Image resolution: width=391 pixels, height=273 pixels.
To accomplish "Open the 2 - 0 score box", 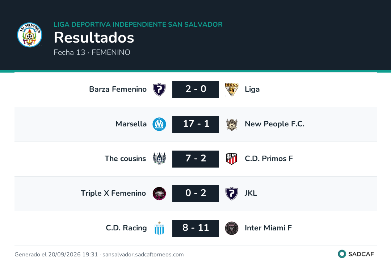I will point(195,90).
